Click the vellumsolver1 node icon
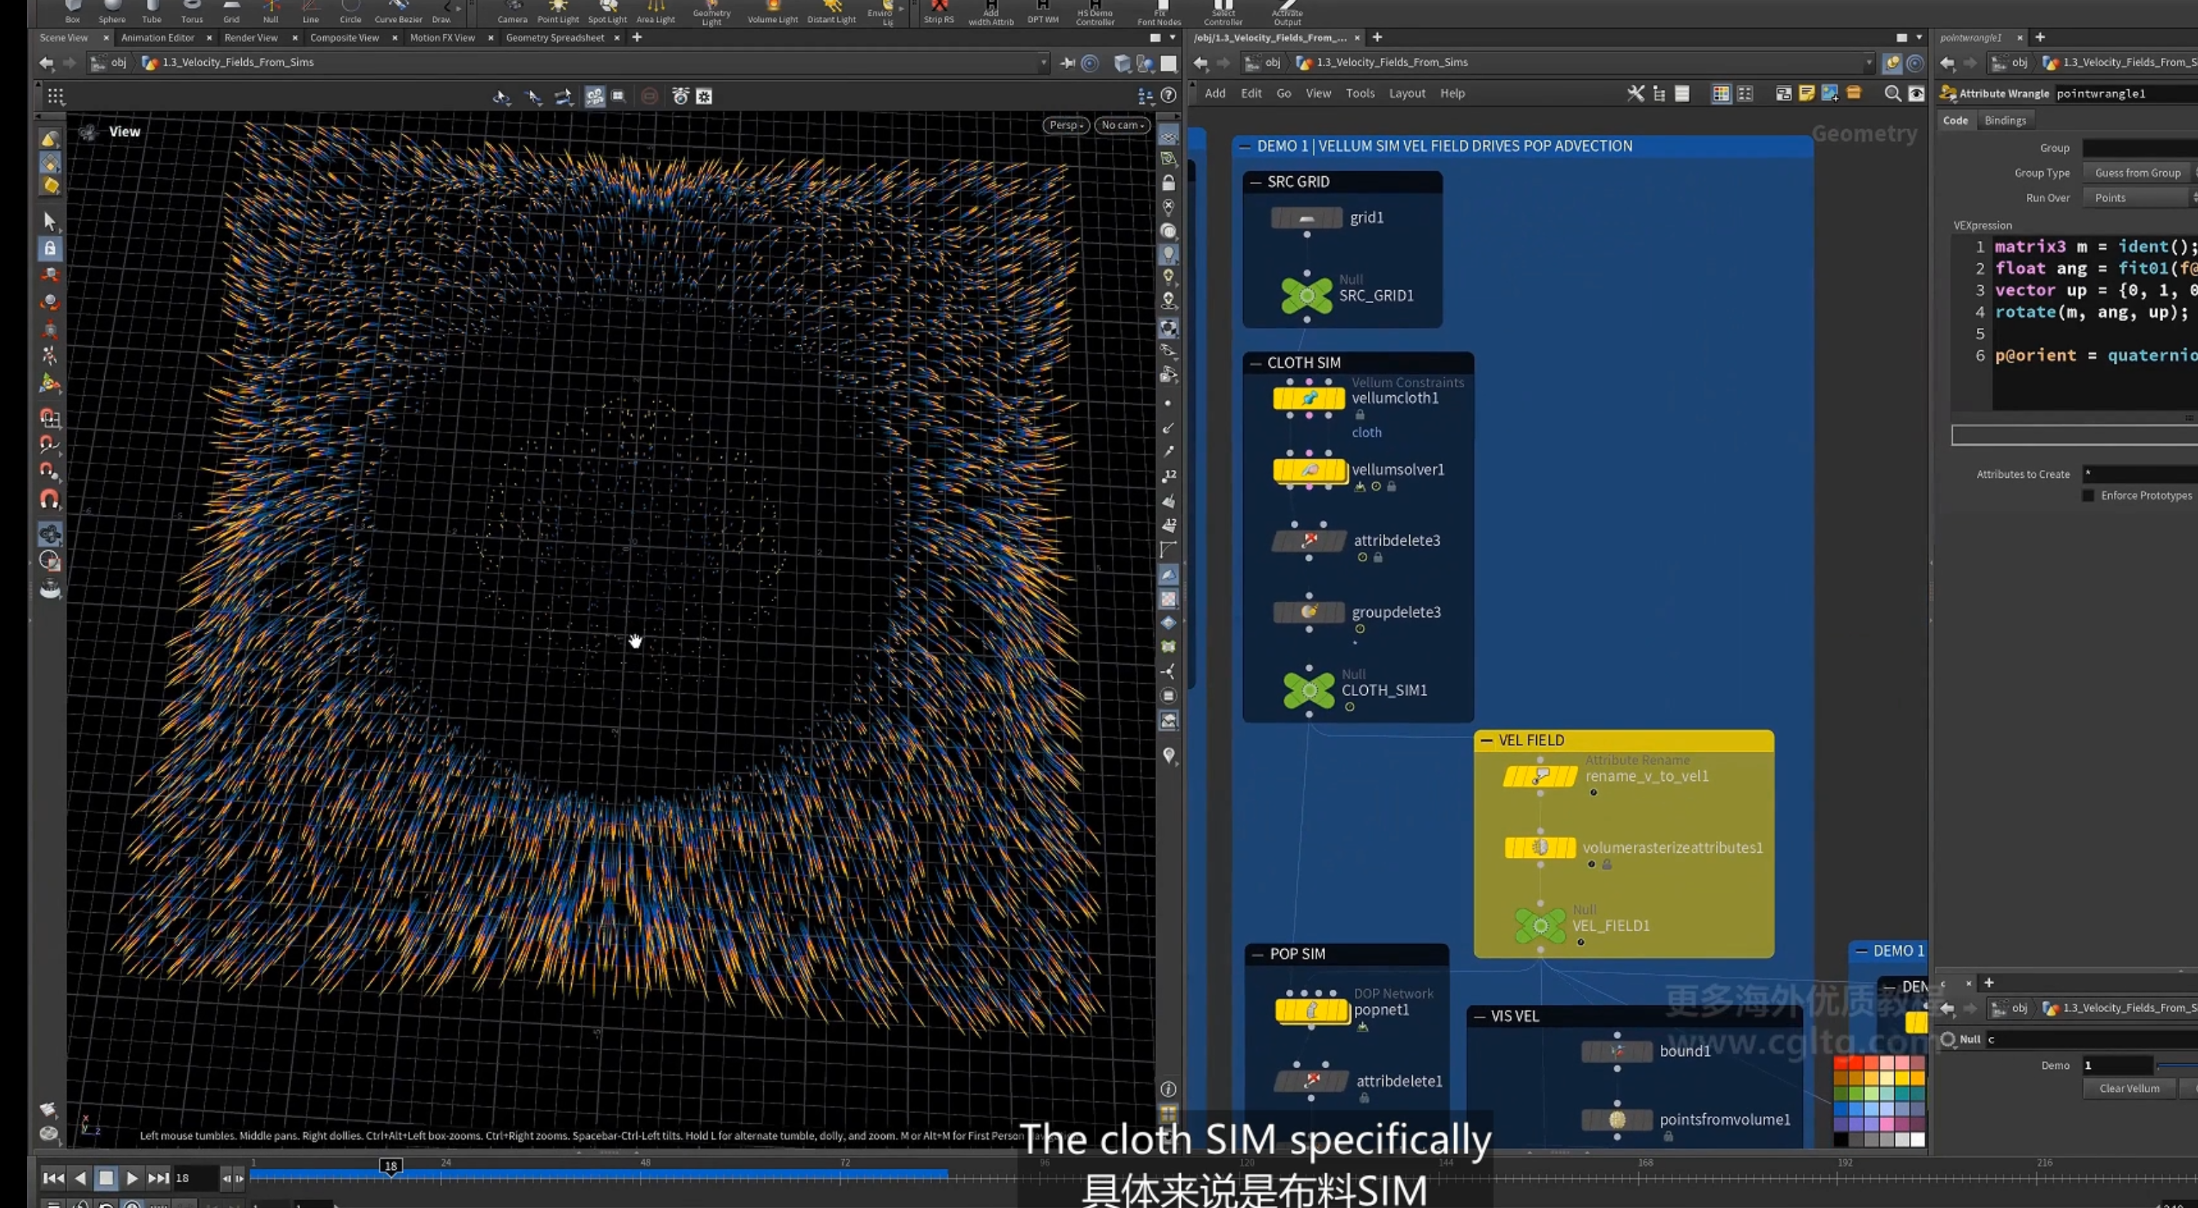Viewport: 2198px width, 1208px height. pyautogui.click(x=1309, y=470)
